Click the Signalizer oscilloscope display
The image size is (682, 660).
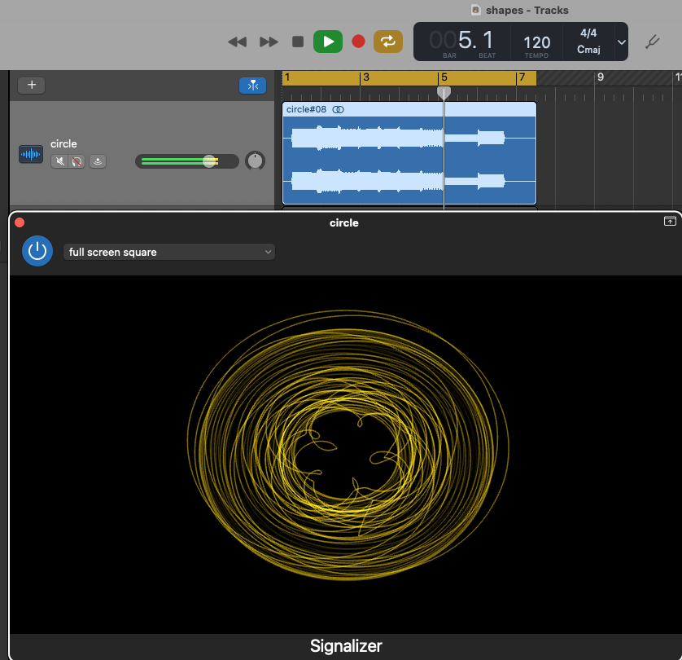[346, 454]
